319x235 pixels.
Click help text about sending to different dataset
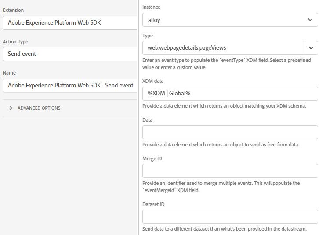pyautogui.click(x=224, y=229)
